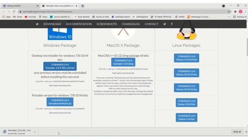Viewport: 248px width, 139px height.
Task: Open the Gmail bookmark
Action: [17, 17]
